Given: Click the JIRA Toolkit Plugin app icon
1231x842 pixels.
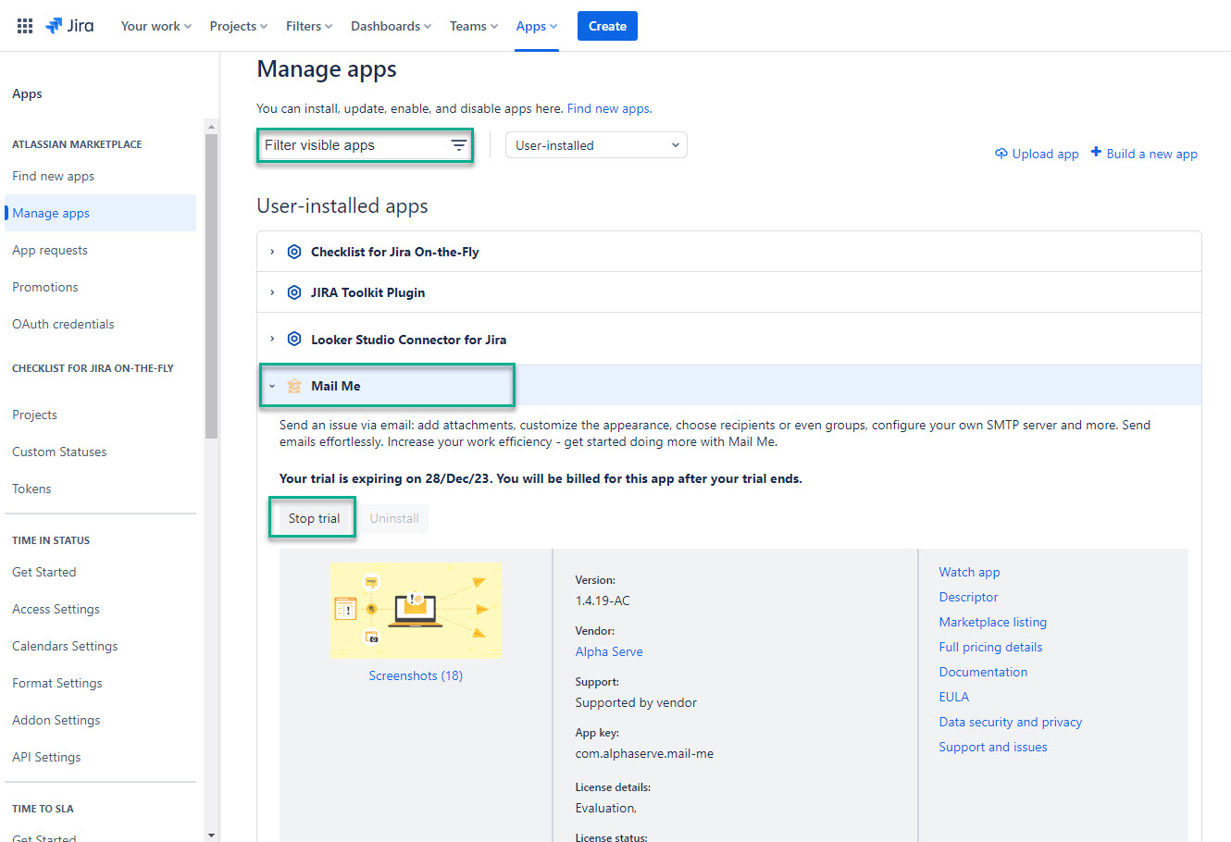Looking at the screenshot, I should 294,292.
